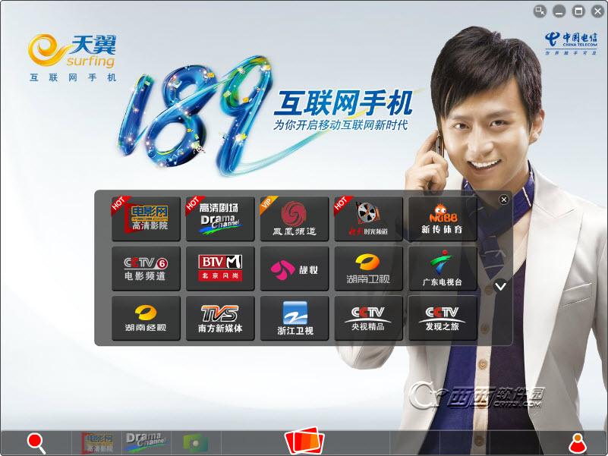
Task: Select the CCTV 发现之旅 tile
Action: [x=443, y=319]
